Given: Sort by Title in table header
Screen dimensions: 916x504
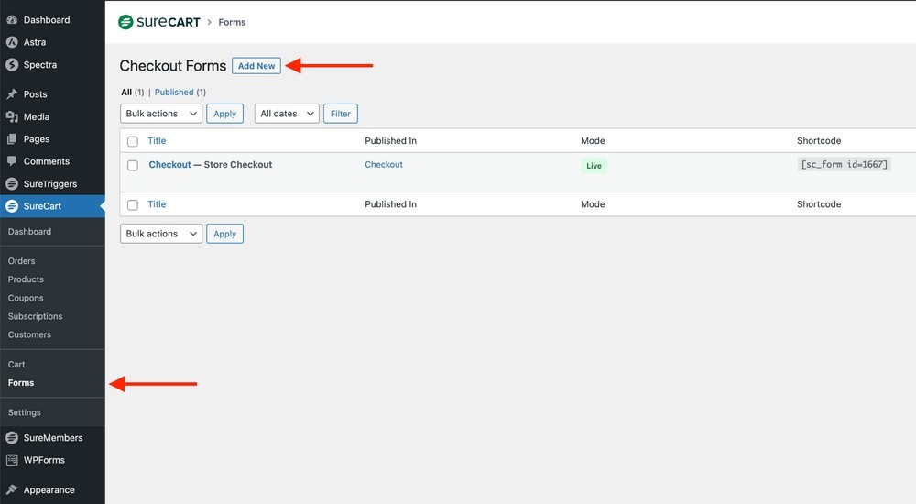Looking at the screenshot, I should coord(157,140).
